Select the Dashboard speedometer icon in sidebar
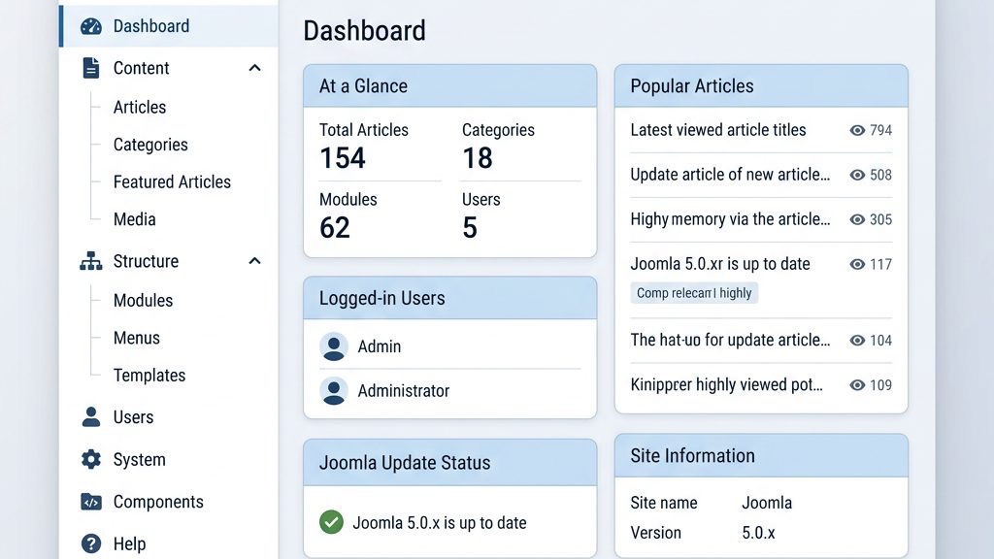 click(x=91, y=26)
